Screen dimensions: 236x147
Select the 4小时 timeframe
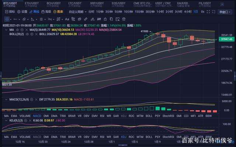(x=188, y=12)
